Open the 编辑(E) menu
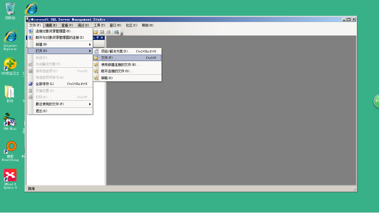This screenshot has width=379, height=213. click(51, 25)
